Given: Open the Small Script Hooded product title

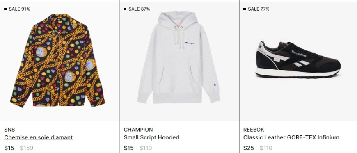Looking at the screenshot, I should click(151, 137).
